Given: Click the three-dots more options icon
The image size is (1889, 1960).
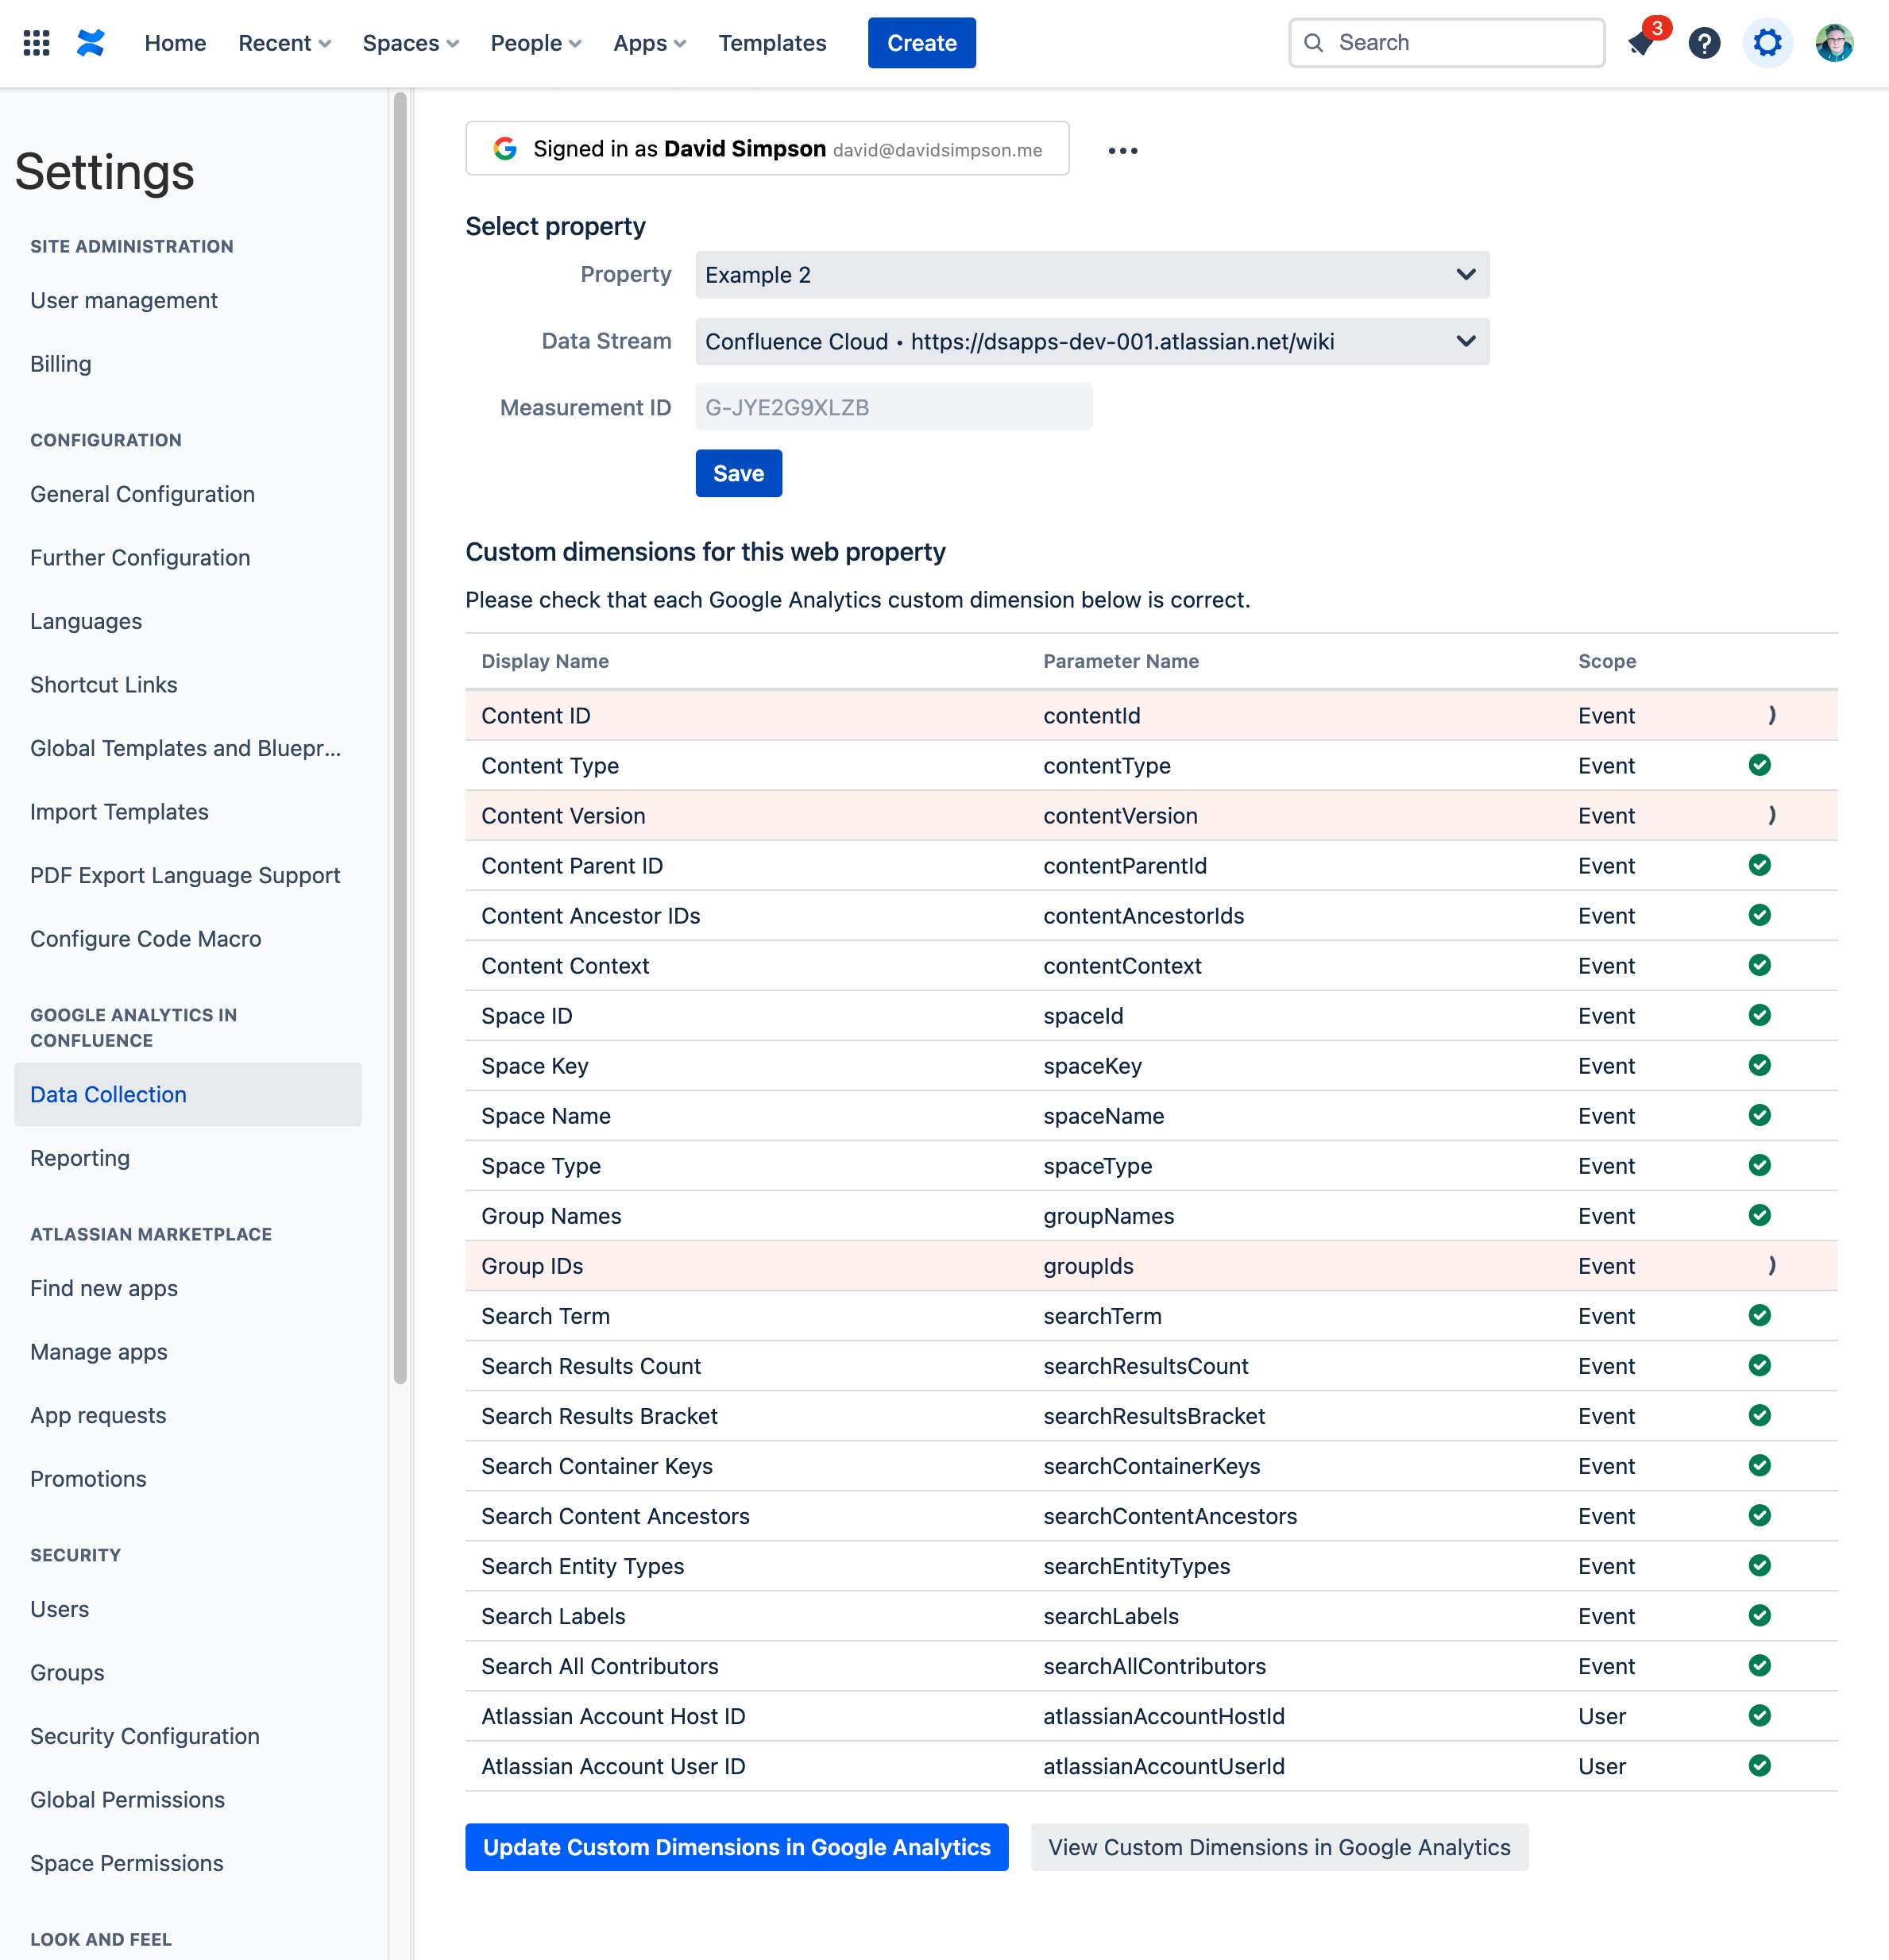Looking at the screenshot, I should coord(1122,151).
